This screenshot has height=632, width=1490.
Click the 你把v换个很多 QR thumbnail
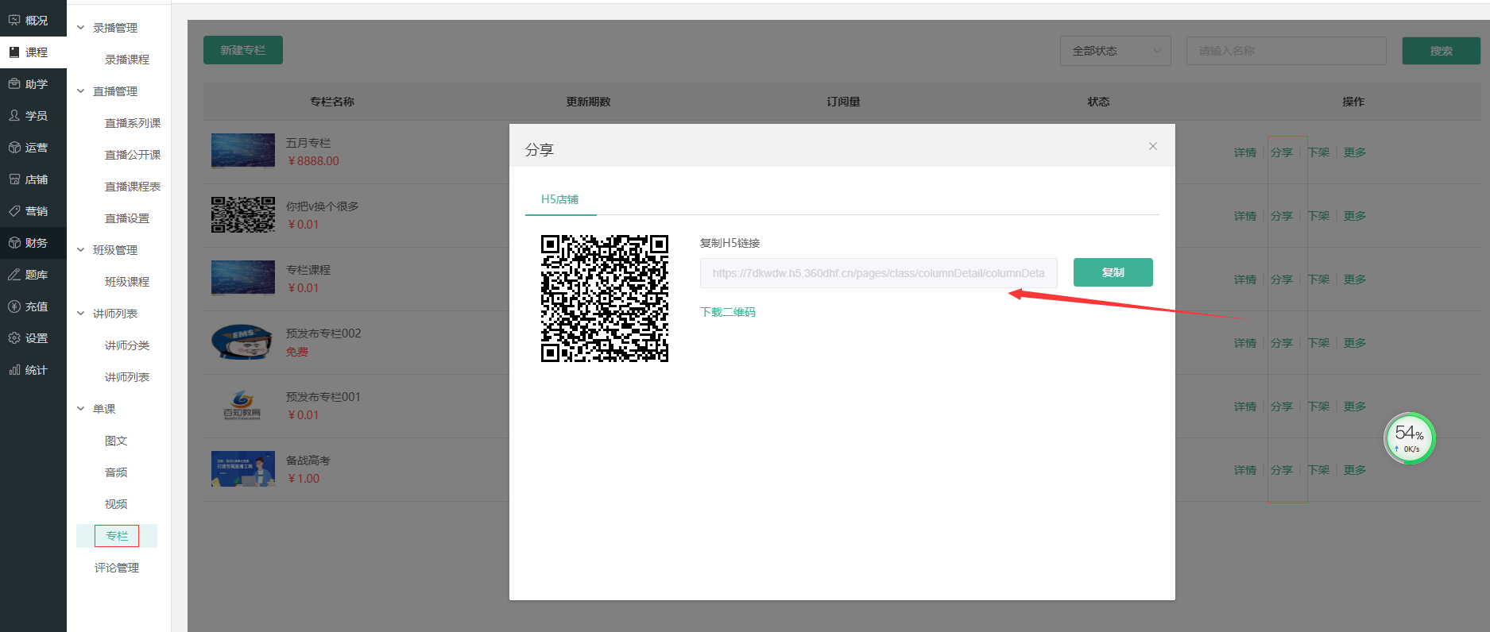pos(243,214)
